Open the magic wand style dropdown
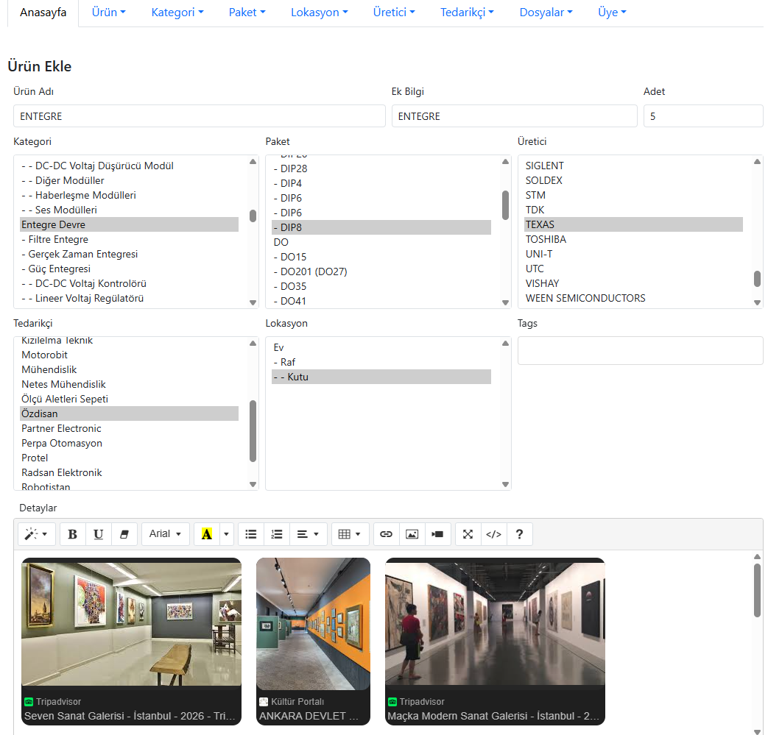The width and height of the screenshot is (768, 735). [36, 534]
